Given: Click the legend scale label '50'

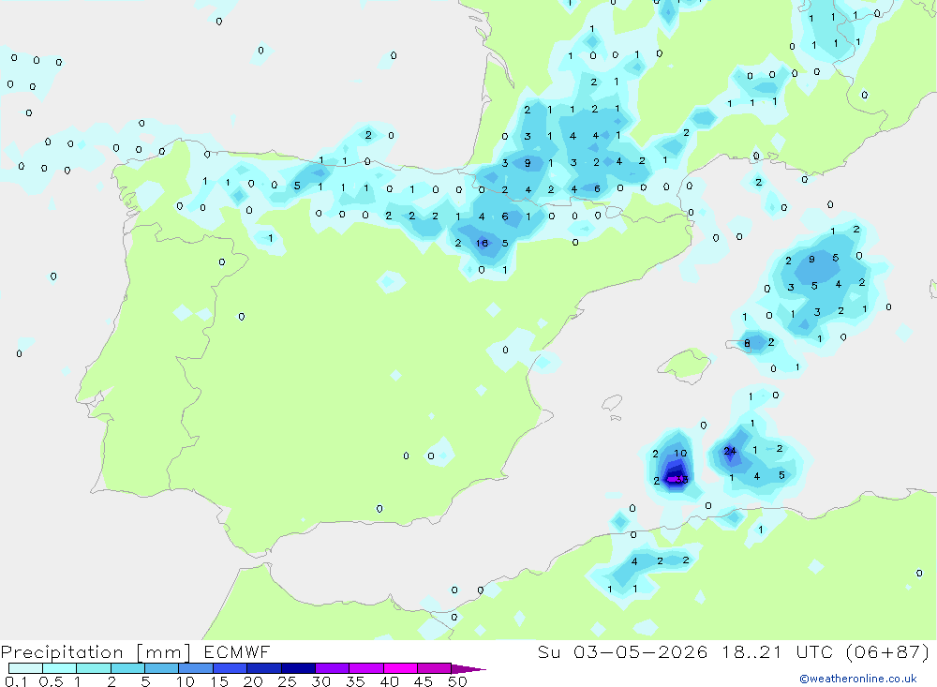Looking at the screenshot, I should tap(457, 681).
